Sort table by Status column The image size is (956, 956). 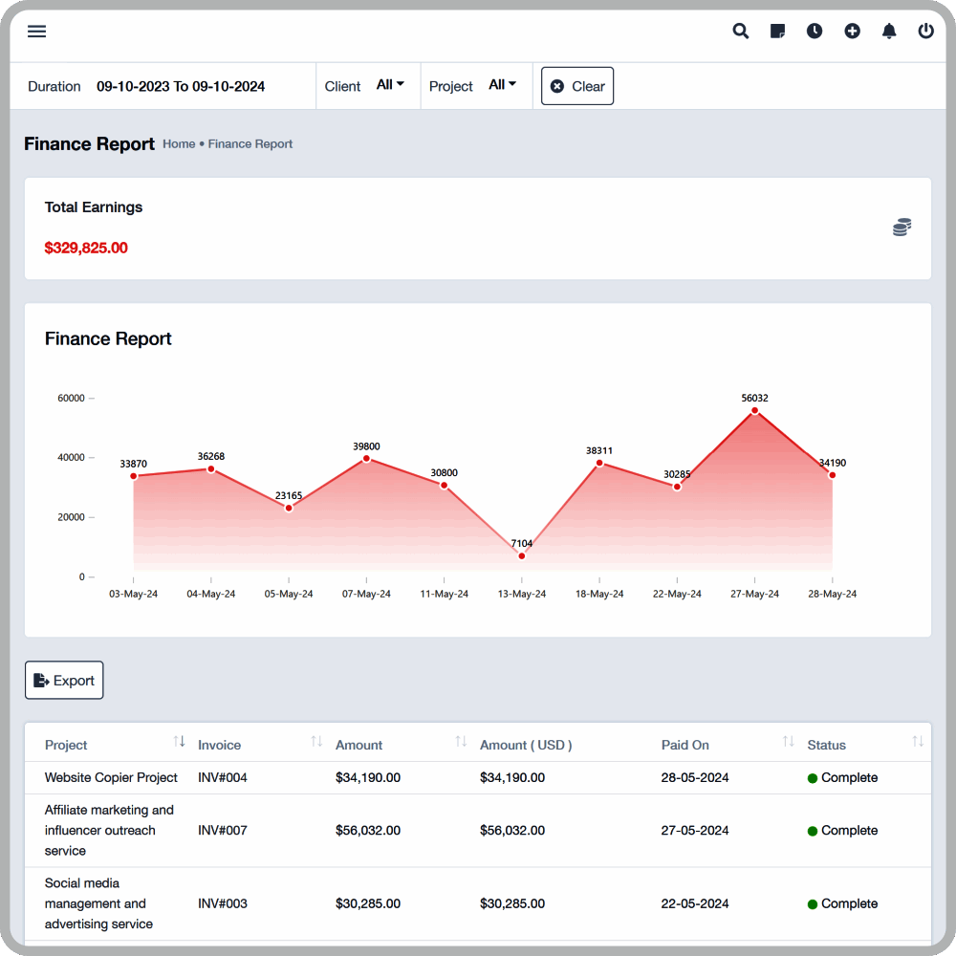pyautogui.click(x=918, y=742)
